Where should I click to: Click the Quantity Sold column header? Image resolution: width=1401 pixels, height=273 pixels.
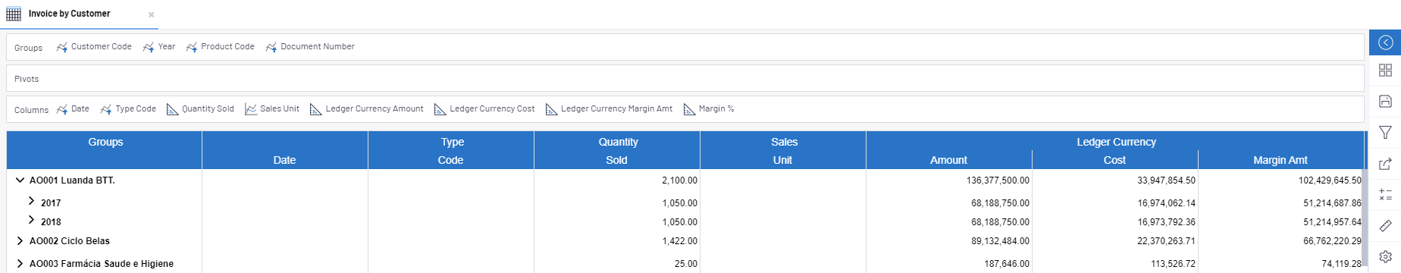point(617,150)
